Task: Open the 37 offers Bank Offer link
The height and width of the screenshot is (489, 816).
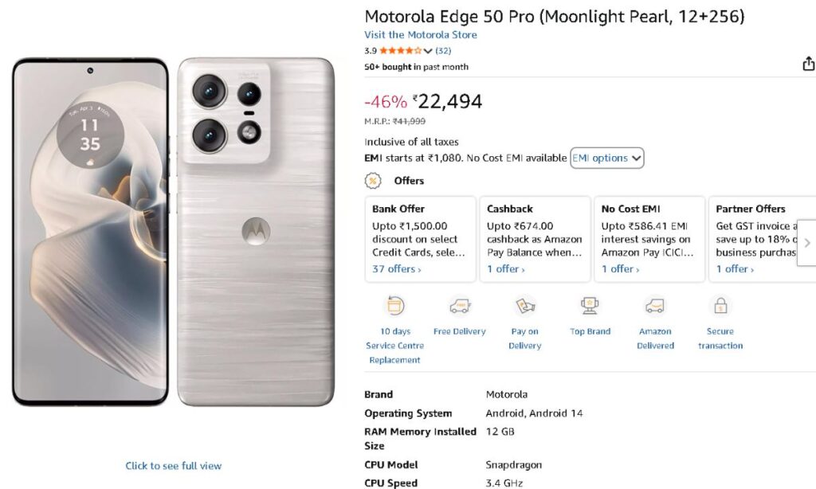Action: click(x=396, y=269)
